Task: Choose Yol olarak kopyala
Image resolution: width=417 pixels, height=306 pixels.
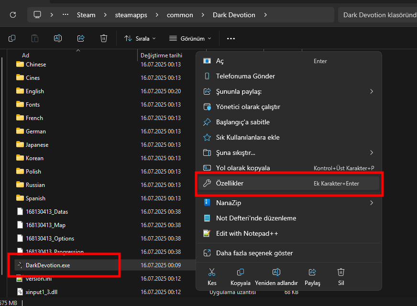Action: coord(289,168)
